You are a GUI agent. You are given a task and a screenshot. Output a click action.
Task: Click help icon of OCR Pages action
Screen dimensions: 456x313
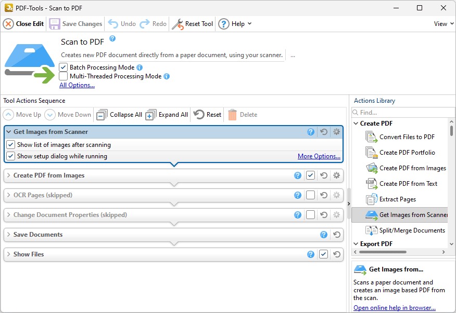pos(298,195)
